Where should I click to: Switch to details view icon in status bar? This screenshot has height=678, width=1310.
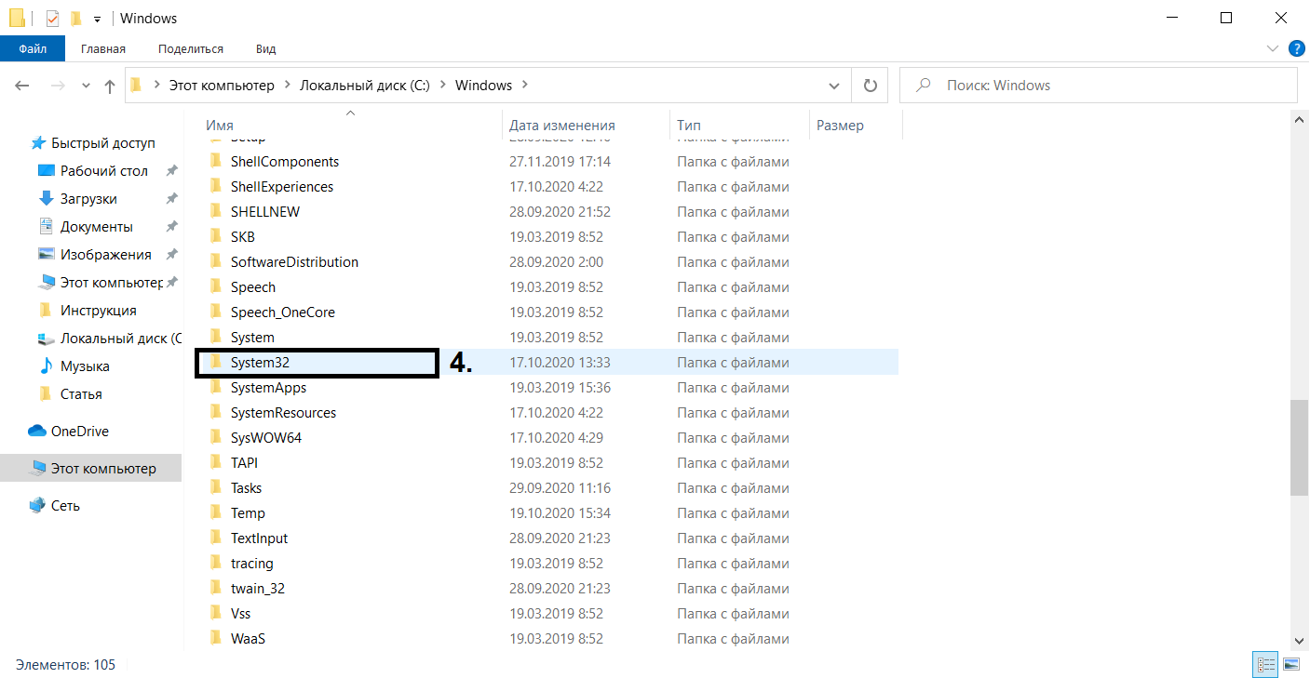tap(1265, 665)
